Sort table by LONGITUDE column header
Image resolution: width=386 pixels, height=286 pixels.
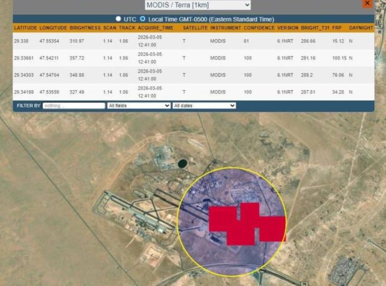tap(53, 29)
